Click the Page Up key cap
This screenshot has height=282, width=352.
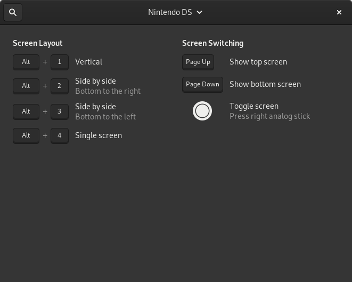tap(198, 62)
